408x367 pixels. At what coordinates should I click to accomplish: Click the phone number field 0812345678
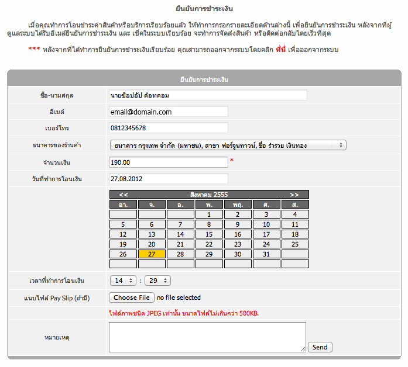169,128
